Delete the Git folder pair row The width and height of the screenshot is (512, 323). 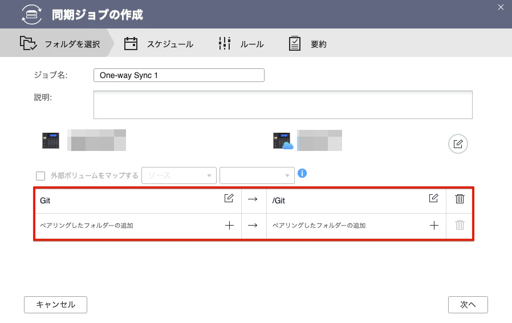tap(460, 199)
